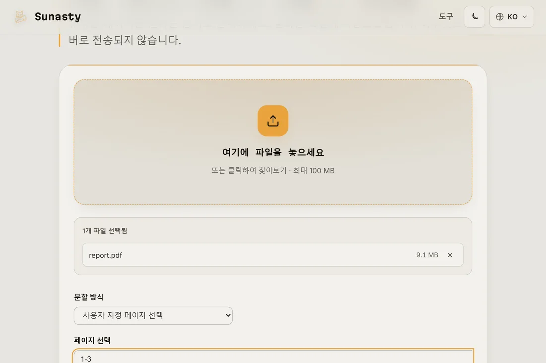Remove report.pdf with the X icon
The image size is (546, 363).
tap(450, 255)
